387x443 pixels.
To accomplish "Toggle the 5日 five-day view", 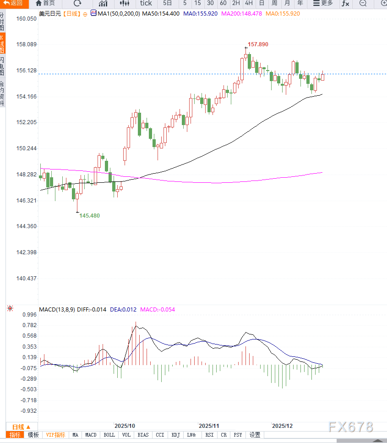I will click(x=168, y=3).
